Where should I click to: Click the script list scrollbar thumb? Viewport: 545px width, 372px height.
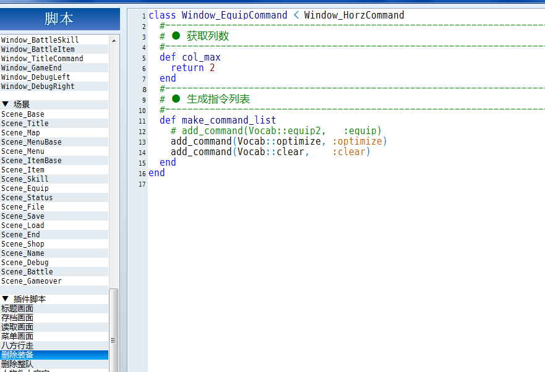tap(113, 330)
